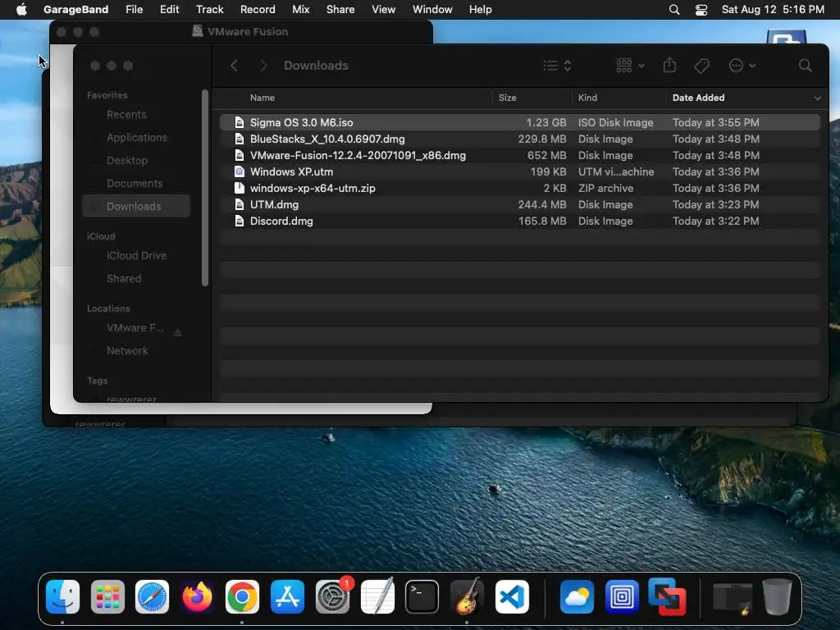Go back in Finder navigation
Image resolution: width=840 pixels, height=630 pixels.
tap(234, 66)
